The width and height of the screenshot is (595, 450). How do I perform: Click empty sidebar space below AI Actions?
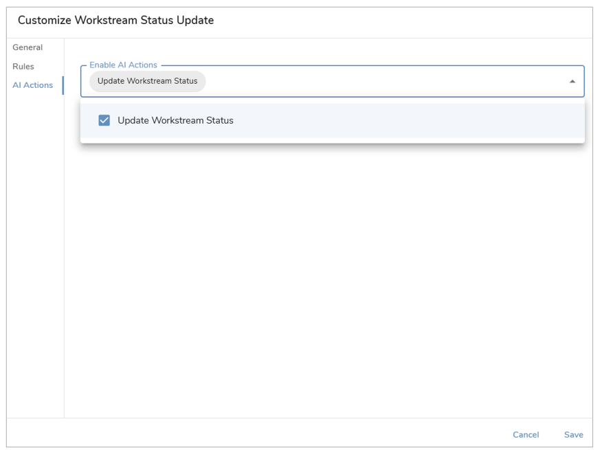point(35,254)
